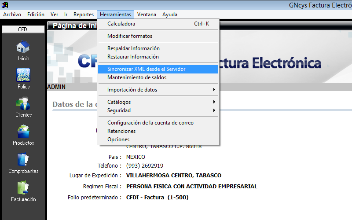
Task: Open the Archivo menu
Action: point(12,15)
